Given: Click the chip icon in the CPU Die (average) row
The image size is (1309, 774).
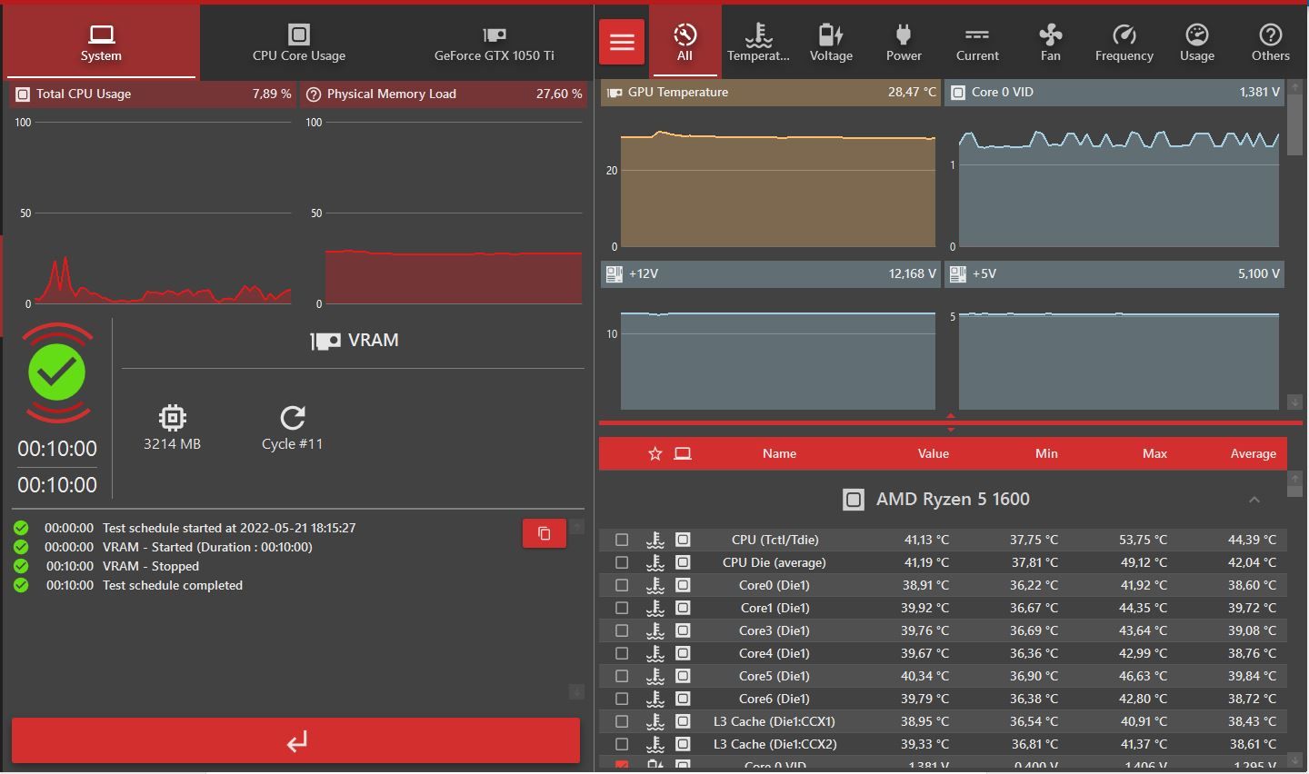Looking at the screenshot, I should pos(683,562).
